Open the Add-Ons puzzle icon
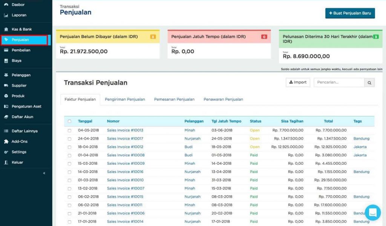 (x=6, y=141)
